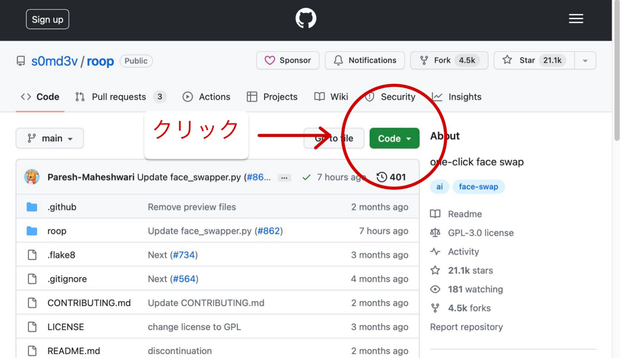Open the hamburger menu icon
This screenshot has height=358, width=620.
click(576, 19)
